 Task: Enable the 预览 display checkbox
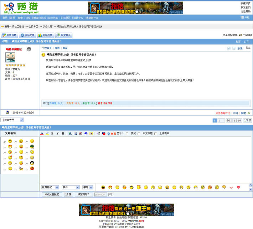point(127,134)
